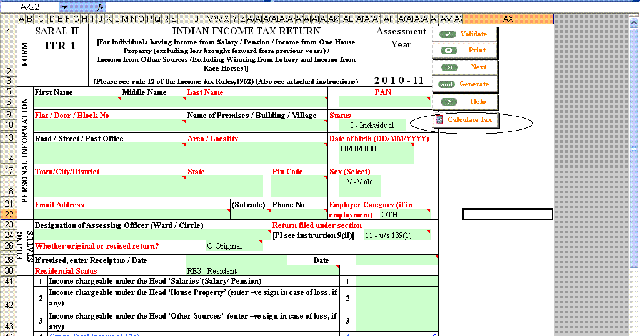640x336 pixels.
Task: Select the O-Original return type field
Action: tap(234, 246)
